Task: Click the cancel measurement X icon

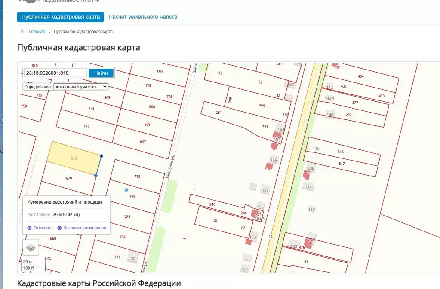Action: 29,228
